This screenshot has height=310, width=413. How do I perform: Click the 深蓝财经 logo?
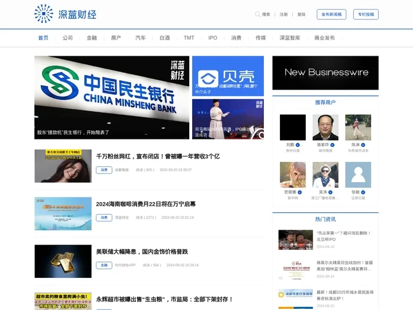(65, 14)
